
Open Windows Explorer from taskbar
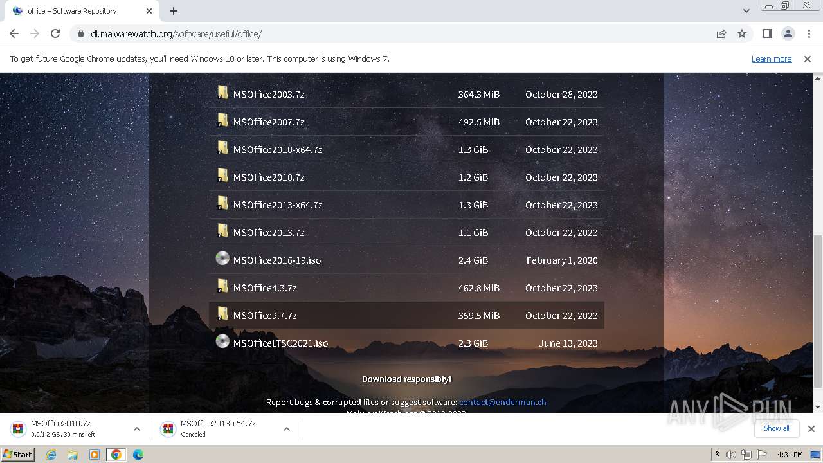73,455
